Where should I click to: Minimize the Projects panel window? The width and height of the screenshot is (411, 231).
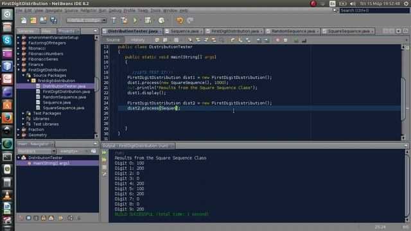(x=95, y=31)
